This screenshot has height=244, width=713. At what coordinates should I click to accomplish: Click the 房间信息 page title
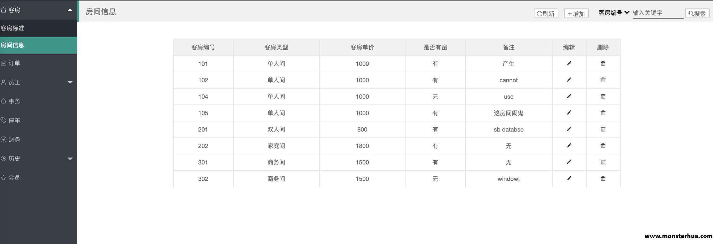tap(101, 12)
